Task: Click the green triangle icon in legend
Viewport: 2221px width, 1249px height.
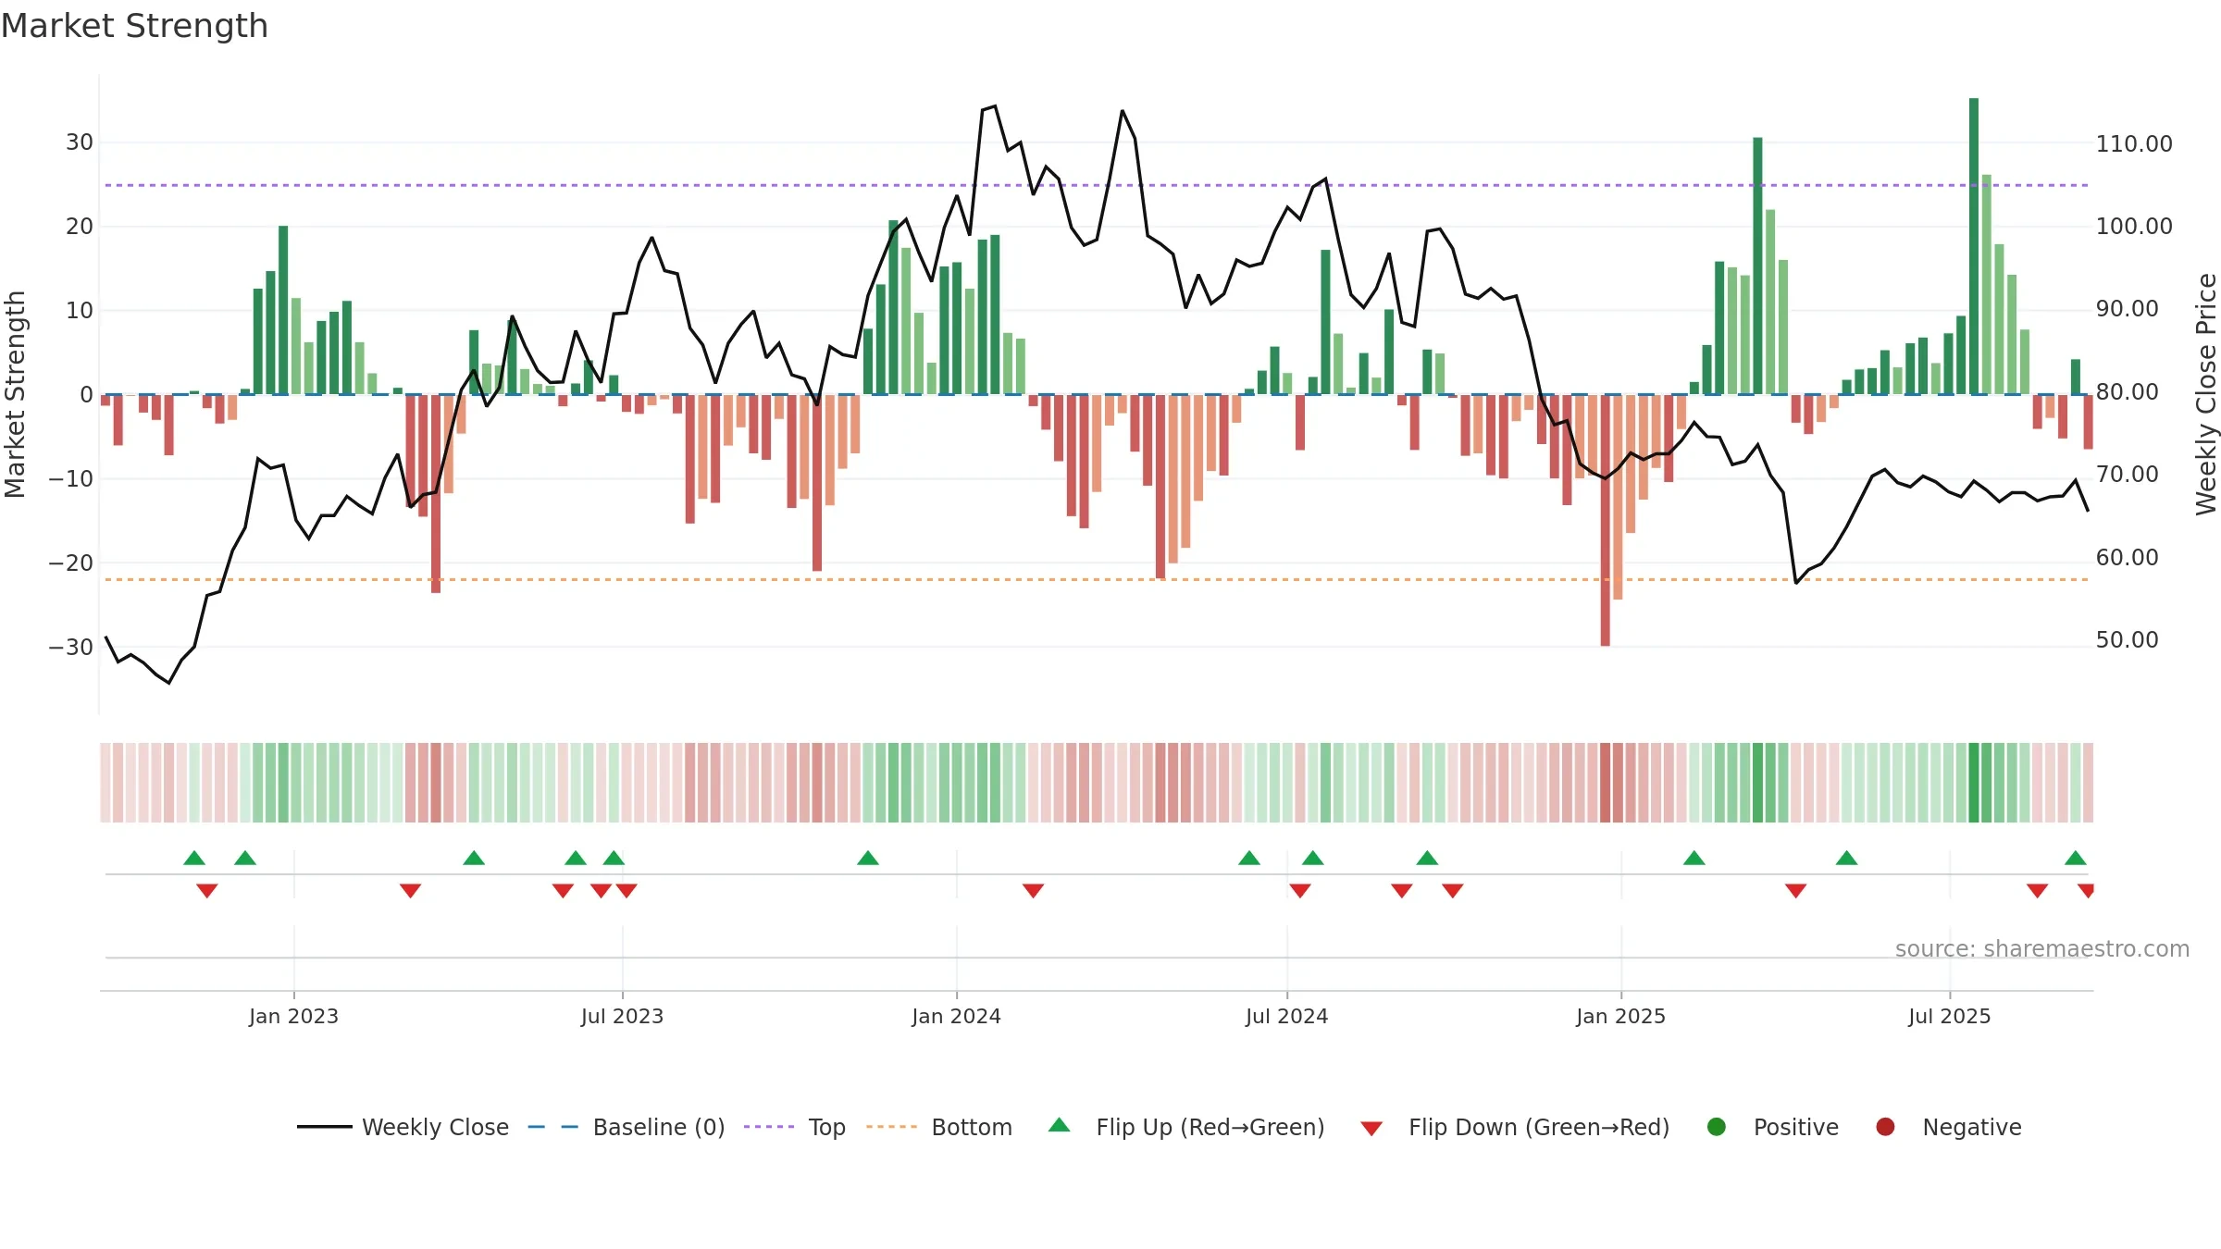Action: [1060, 1125]
